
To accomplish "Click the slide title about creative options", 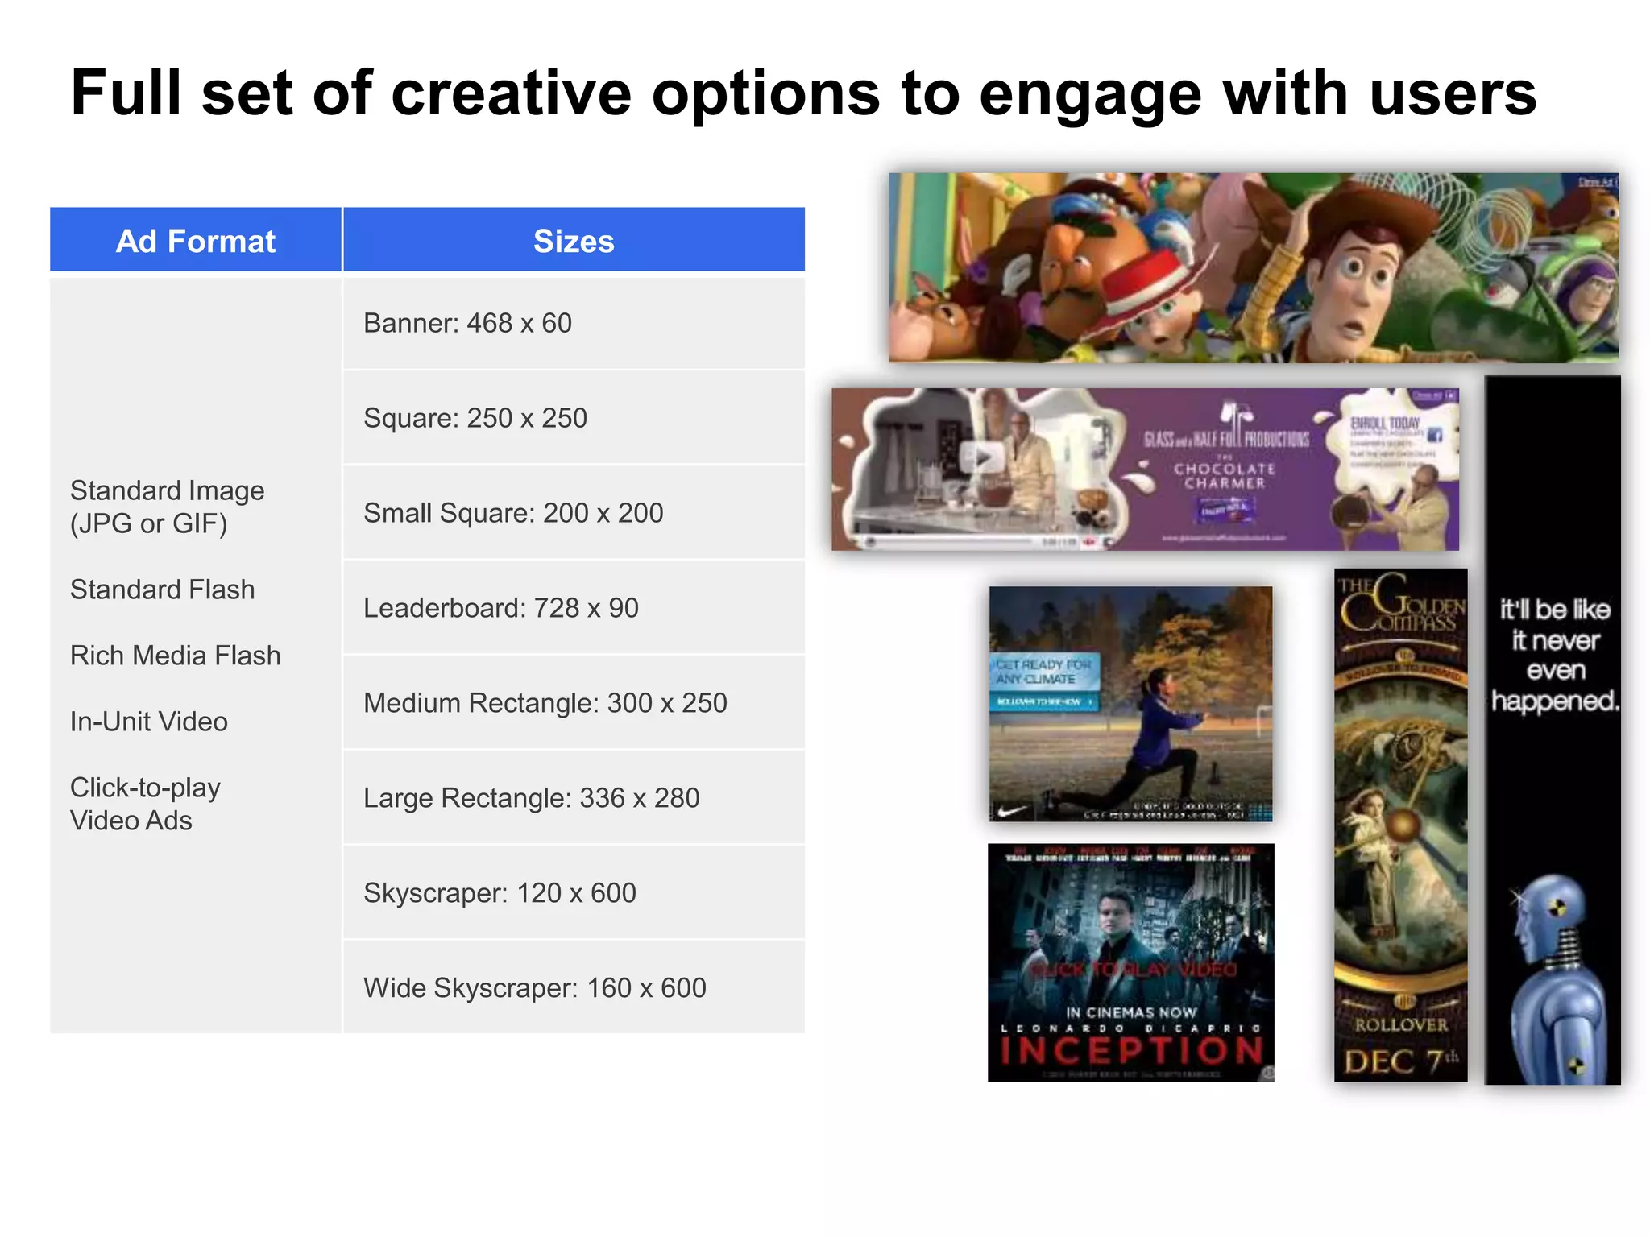I will (803, 94).
